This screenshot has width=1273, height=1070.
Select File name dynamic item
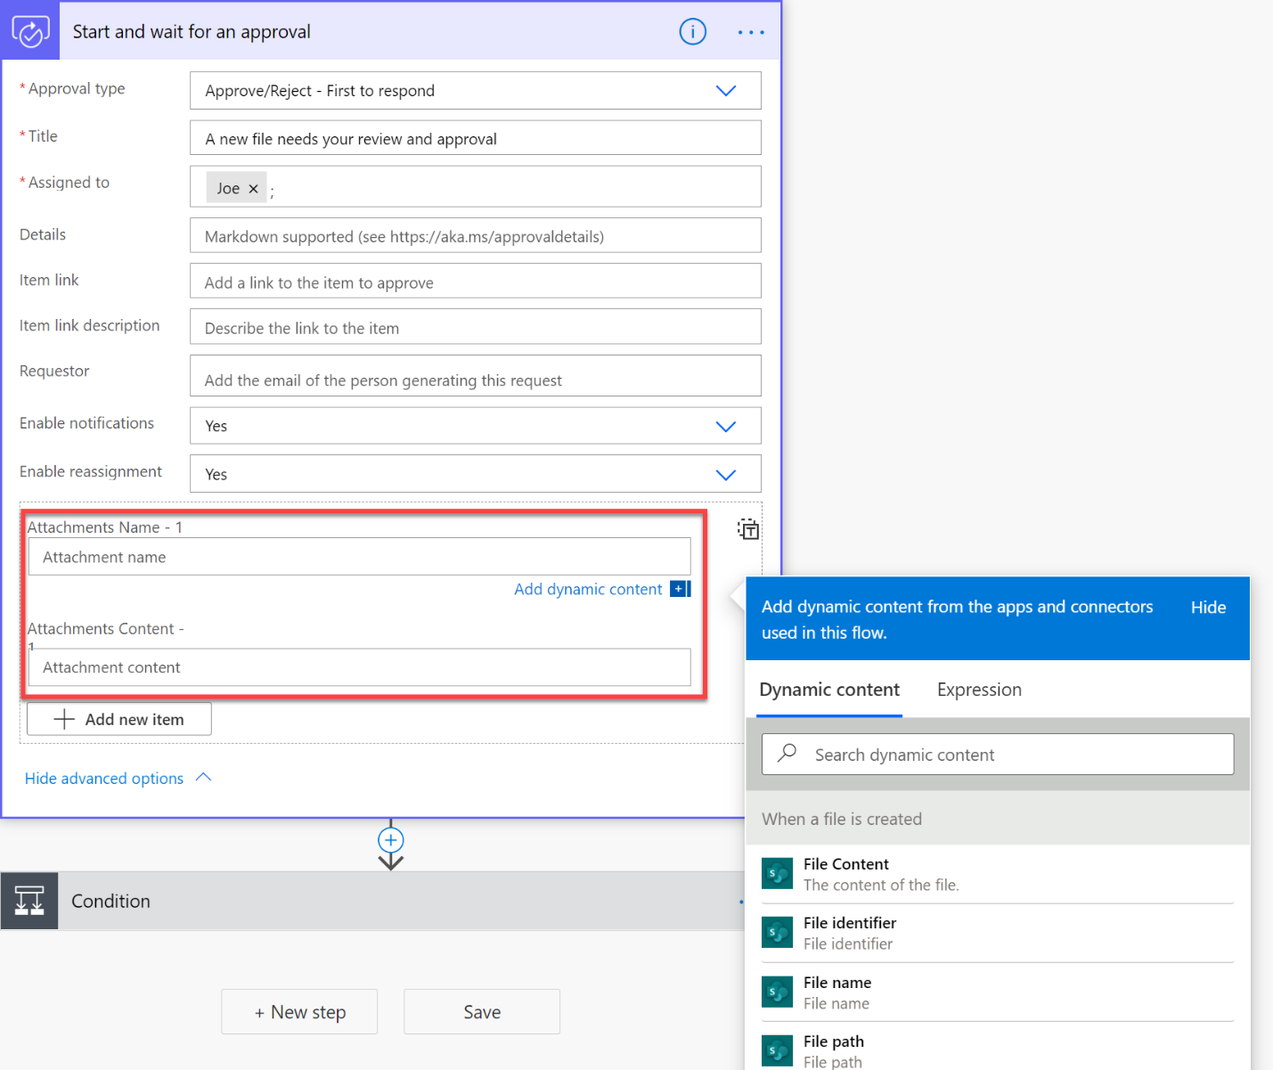click(x=998, y=992)
